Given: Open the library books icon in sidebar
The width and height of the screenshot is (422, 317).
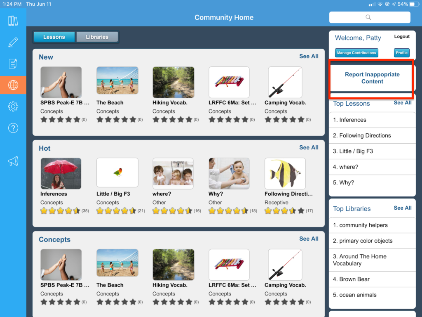Looking at the screenshot, I should (13, 21).
